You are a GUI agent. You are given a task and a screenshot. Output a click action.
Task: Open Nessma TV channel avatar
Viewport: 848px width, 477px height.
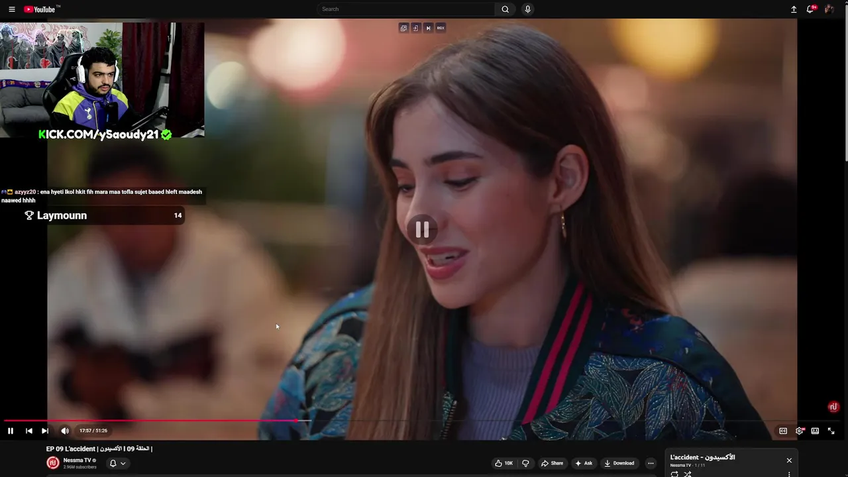[53, 463]
